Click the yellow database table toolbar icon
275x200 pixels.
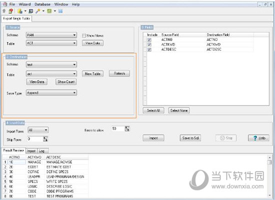(20, 11)
